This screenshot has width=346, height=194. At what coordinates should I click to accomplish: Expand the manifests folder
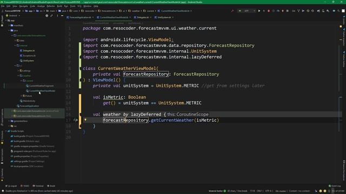9,25
